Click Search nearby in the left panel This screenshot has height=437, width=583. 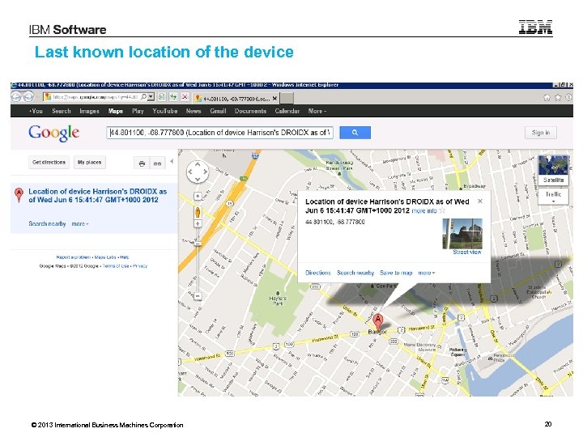coord(47,223)
